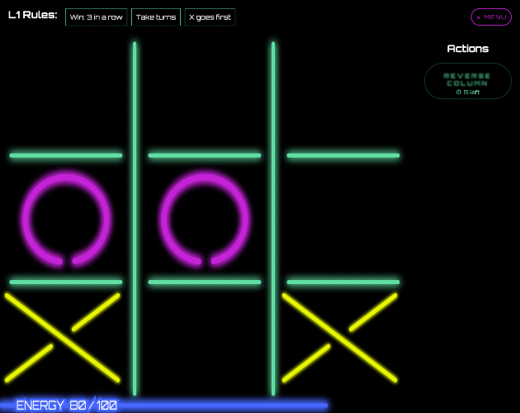Click the Actions panel heading

468,49
